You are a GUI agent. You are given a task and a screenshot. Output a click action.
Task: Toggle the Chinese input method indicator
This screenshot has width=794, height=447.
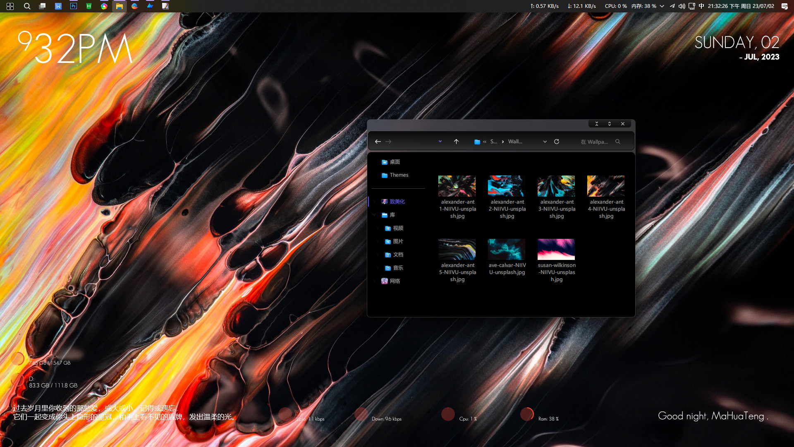[x=701, y=6]
